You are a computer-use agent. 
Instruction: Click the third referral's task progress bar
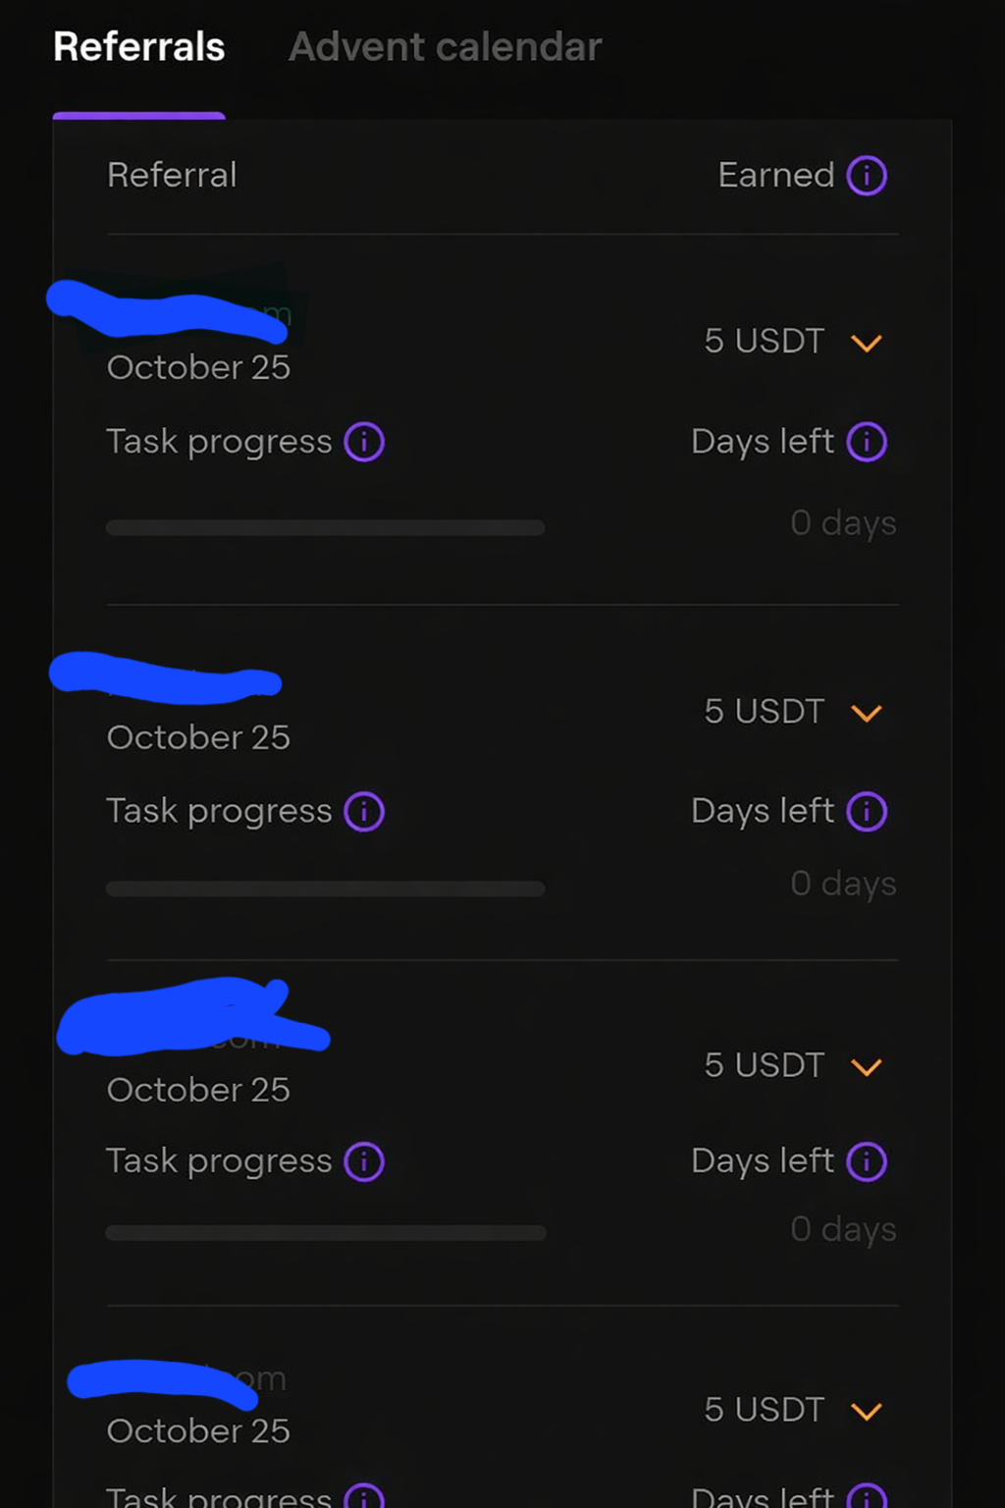pyautogui.click(x=325, y=1232)
